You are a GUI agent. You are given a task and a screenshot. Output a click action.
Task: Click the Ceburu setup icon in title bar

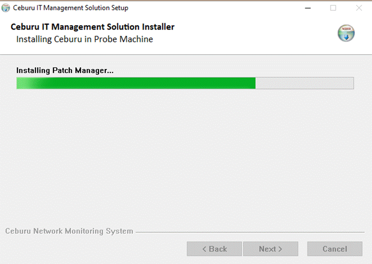5,8
